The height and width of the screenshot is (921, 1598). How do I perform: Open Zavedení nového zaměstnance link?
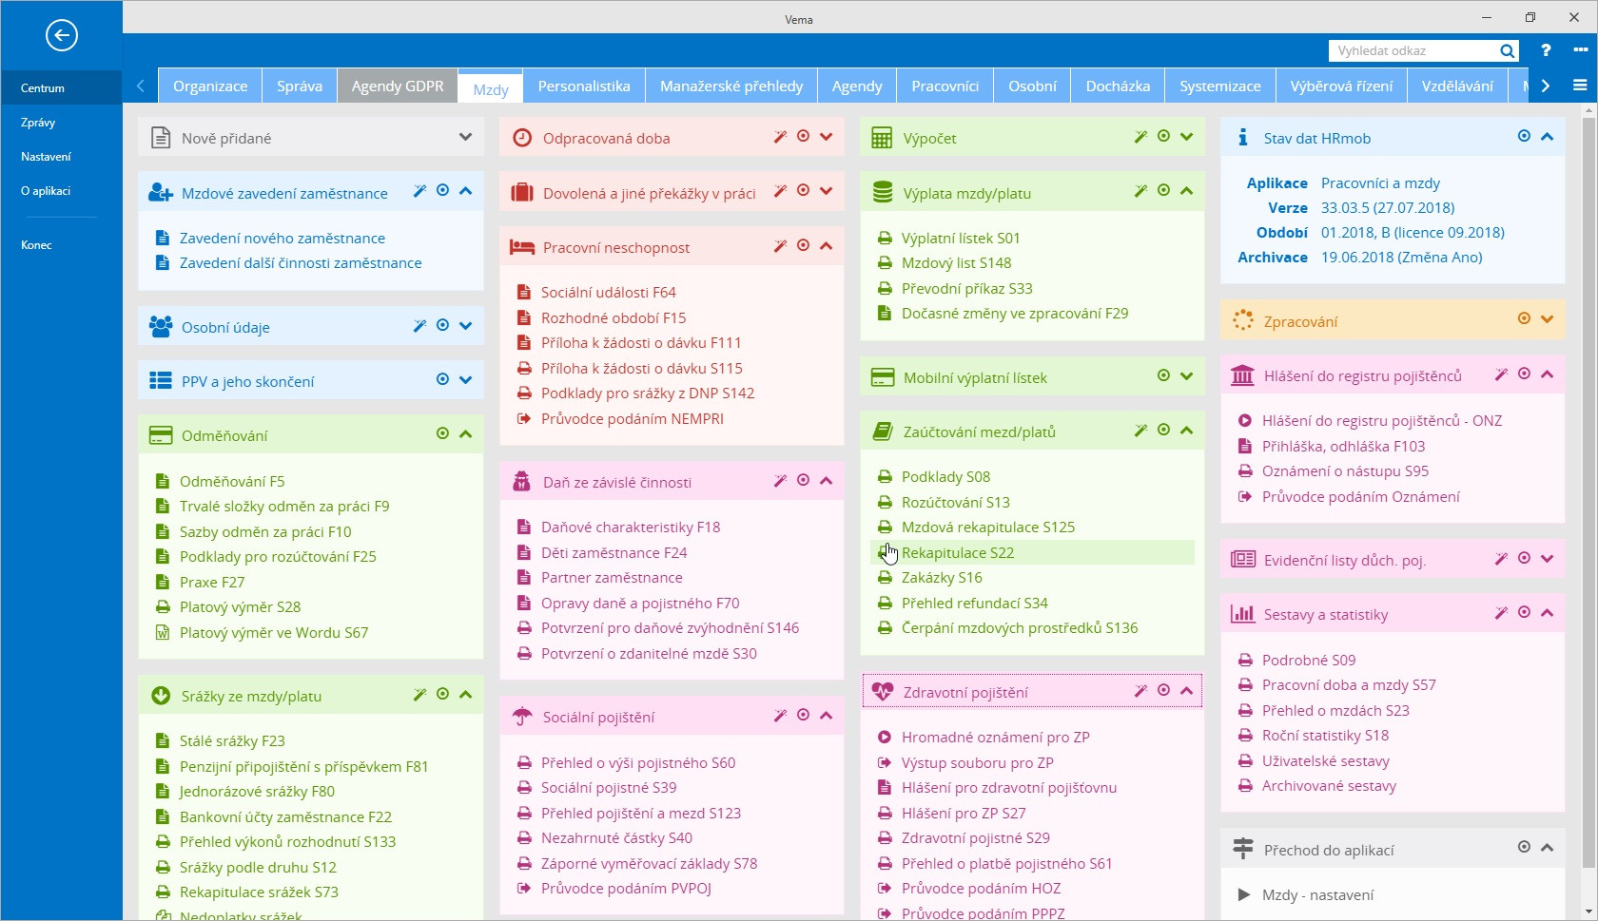(x=283, y=239)
